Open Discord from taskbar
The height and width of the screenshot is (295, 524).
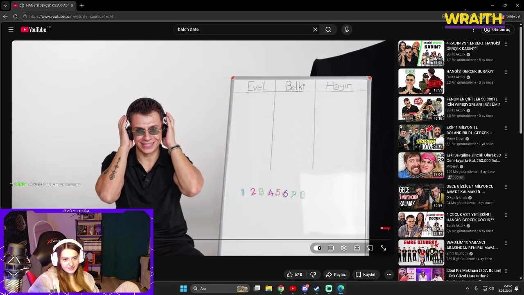[x=305, y=288]
